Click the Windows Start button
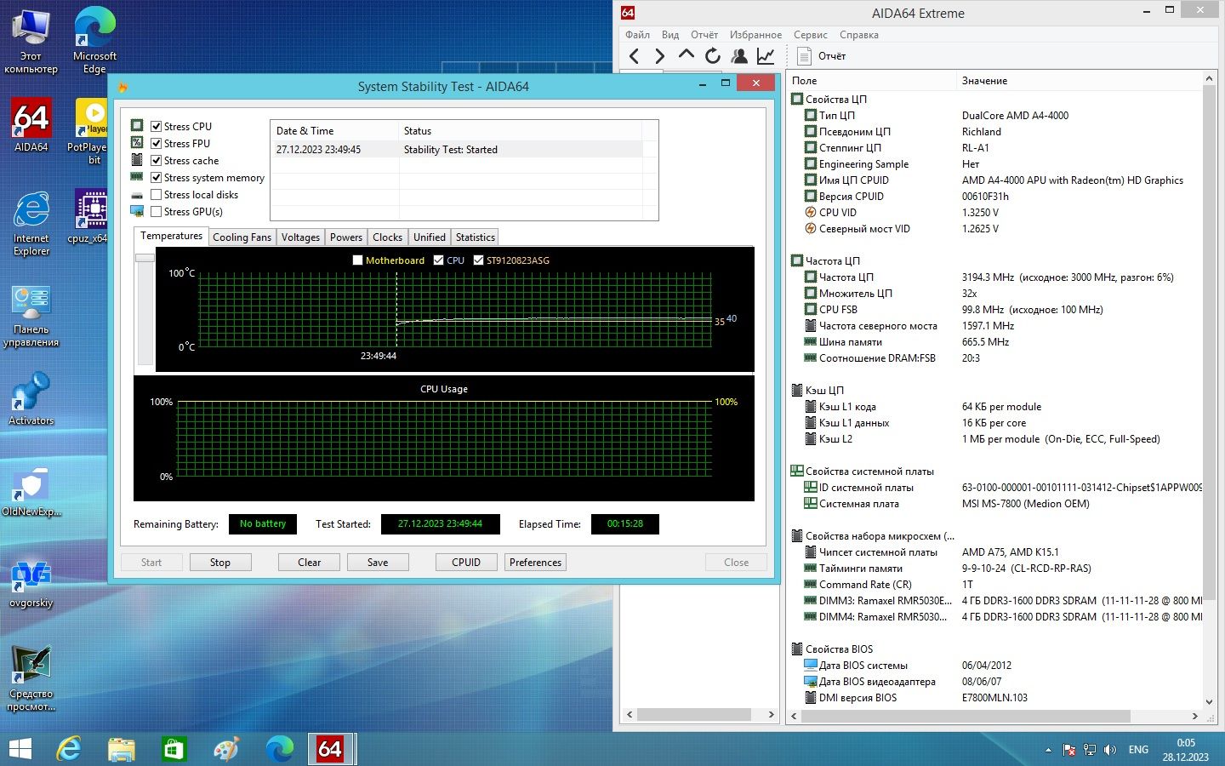The height and width of the screenshot is (766, 1225). pos(20,749)
